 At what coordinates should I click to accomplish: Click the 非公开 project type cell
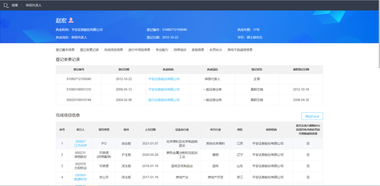(104, 177)
